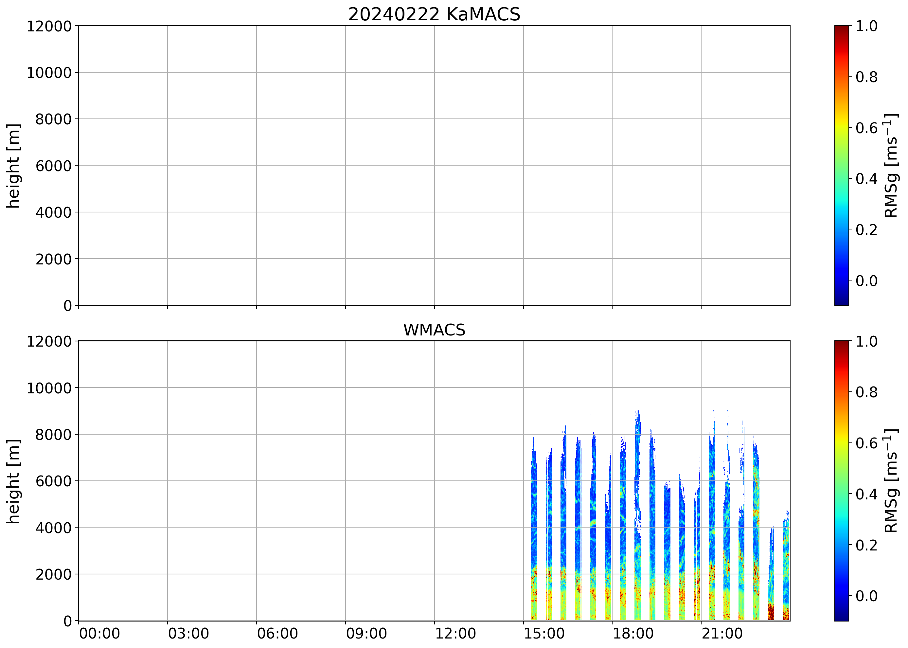Click the 21:00 time axis tick label
The height and width of the screenshot is (648, 908).
point(722,634)
